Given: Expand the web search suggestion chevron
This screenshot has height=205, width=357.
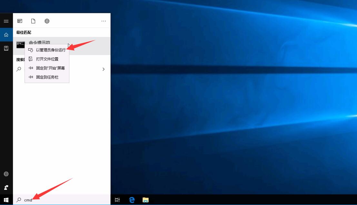Looking at the screenshot, I should [x=104, y=69].
